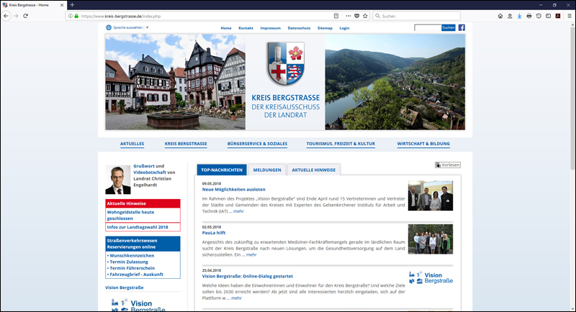Close the Kreis Bergstrasse tab

62,5
